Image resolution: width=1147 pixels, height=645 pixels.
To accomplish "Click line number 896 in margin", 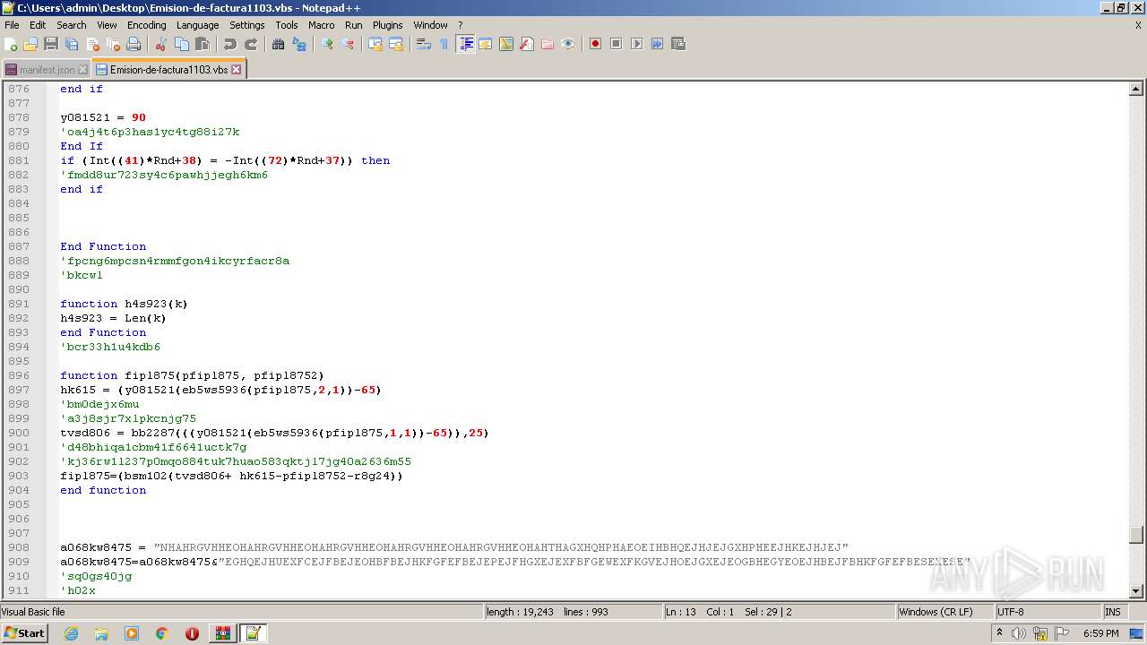I will pos(19,375).
